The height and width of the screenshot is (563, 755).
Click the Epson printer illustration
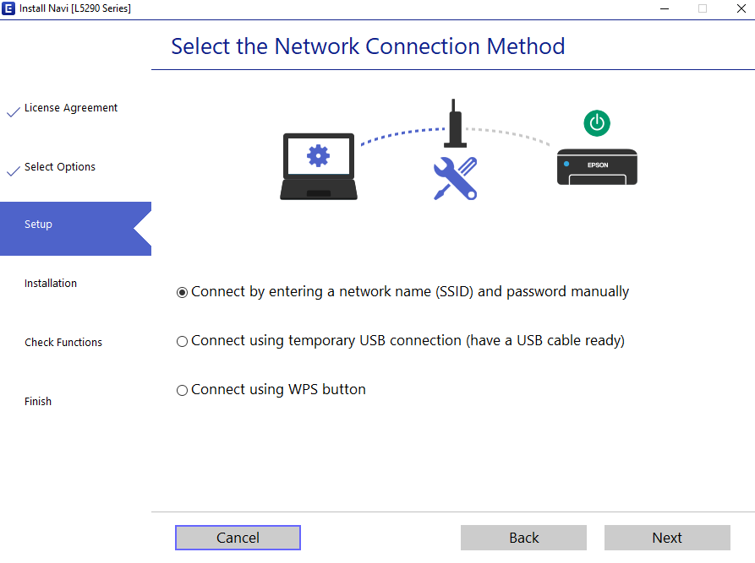point(597,167)
